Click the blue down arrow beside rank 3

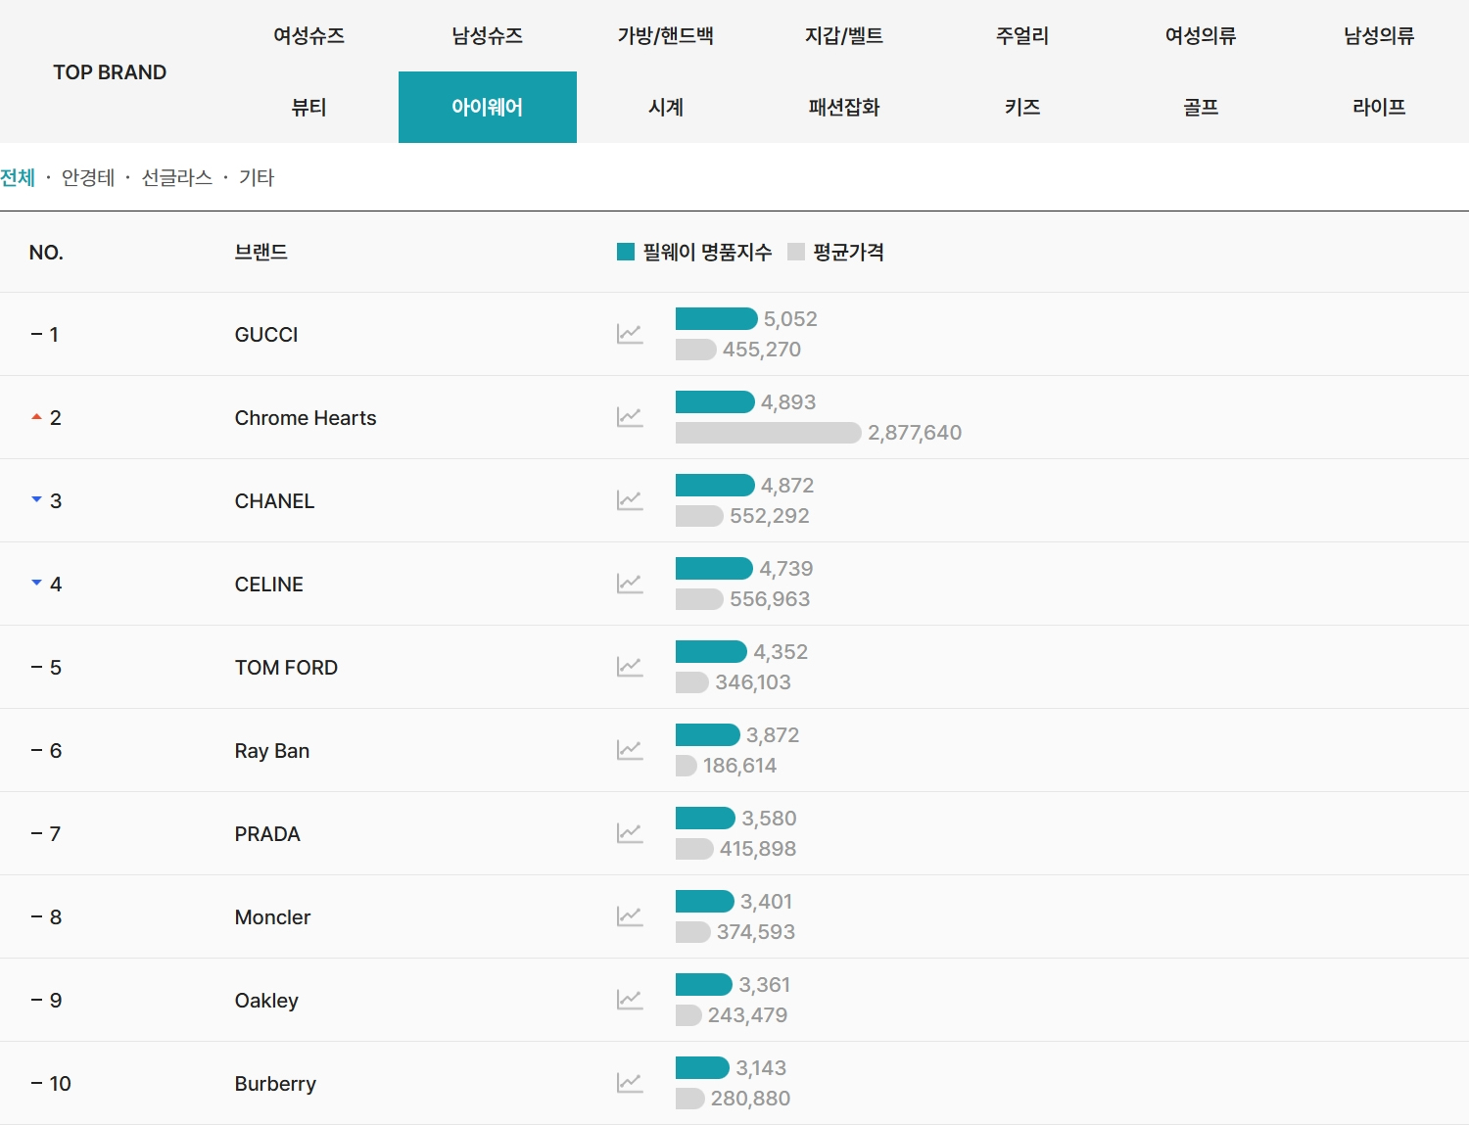pyautogui.click(x=36, y=499)
